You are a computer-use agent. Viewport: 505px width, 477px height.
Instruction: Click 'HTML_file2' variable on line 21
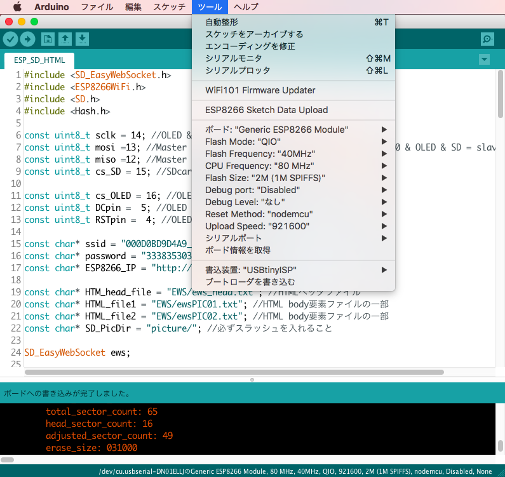pos(111,316)
